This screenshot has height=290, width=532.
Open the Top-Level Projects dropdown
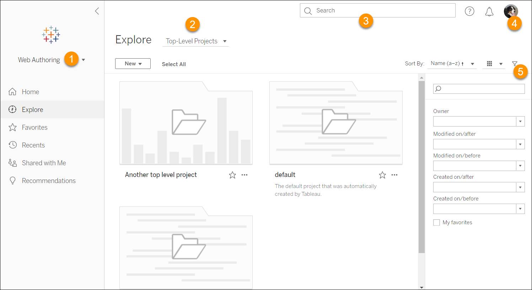tap(195, 41)
